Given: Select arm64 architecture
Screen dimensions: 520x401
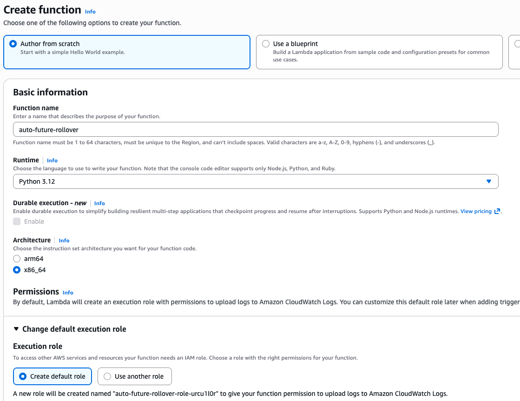Looking at the screenshot, I should pyautogui.click(x=17, y=259).
